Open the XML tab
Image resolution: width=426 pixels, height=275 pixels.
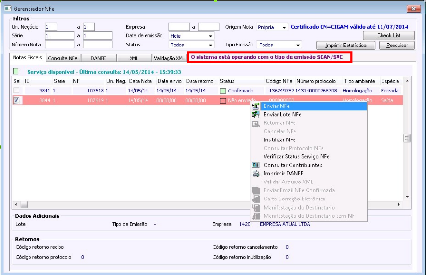134,58
